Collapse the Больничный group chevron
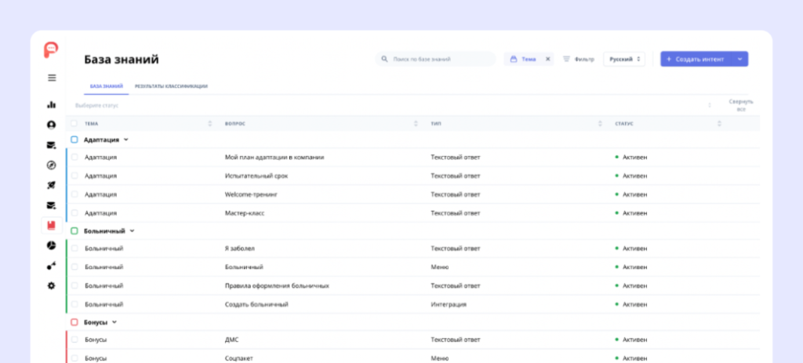 coord(132,231)
